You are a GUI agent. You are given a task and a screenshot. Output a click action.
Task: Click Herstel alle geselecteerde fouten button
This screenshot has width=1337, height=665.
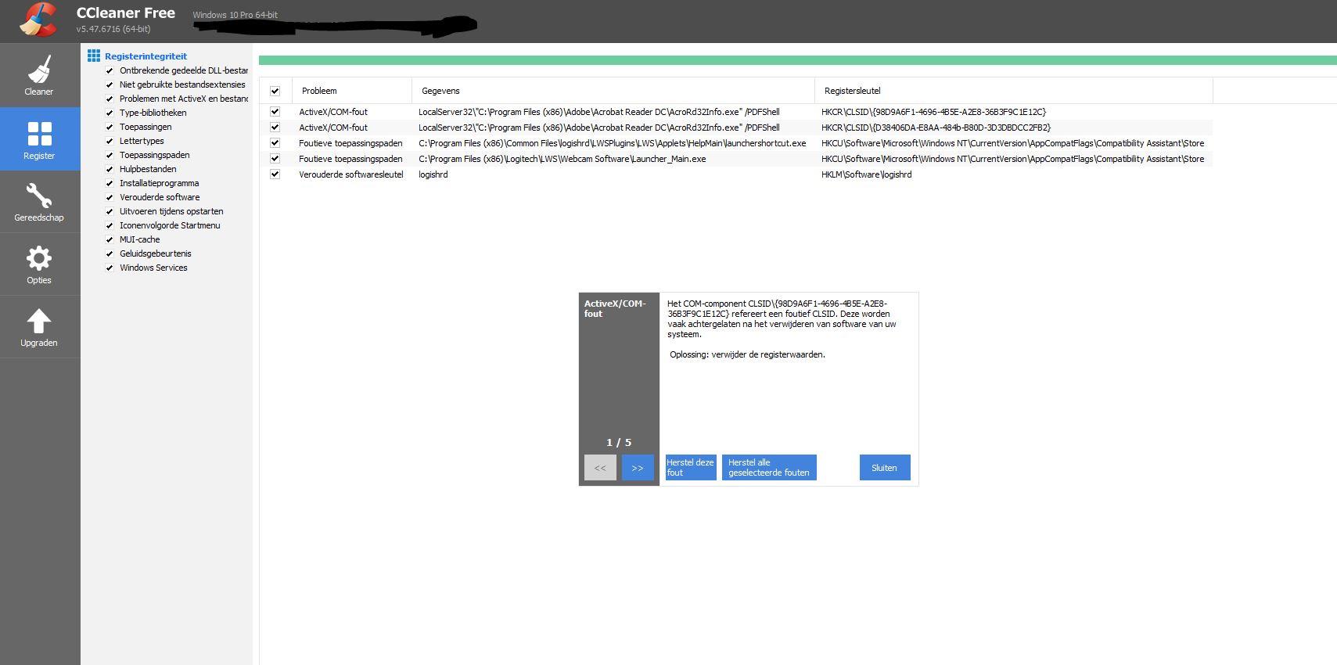click(769, 468)
